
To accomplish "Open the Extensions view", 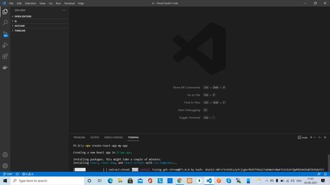I will [x=5, y=56].
